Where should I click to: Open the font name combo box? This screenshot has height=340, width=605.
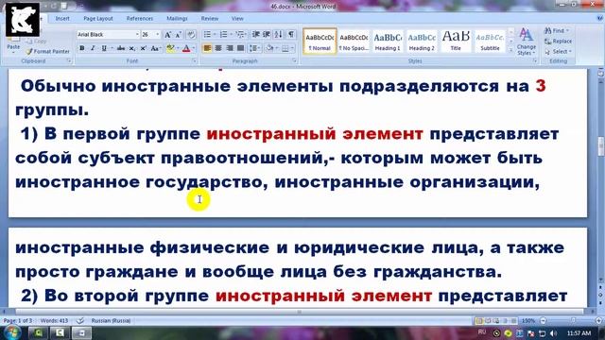pyautogui.click(x=108, y=35)
